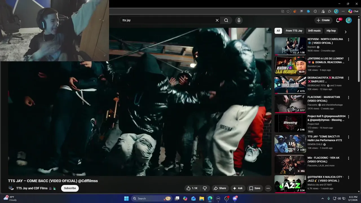This screenshot has width=361, height=203.
Task: Open options menu for Huhh Live Performance video
Action: (x=349, y=137)
